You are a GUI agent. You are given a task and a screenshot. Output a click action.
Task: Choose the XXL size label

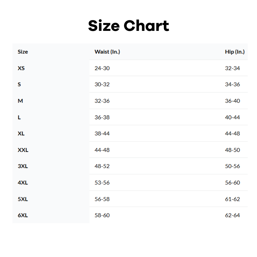(23, 150)
